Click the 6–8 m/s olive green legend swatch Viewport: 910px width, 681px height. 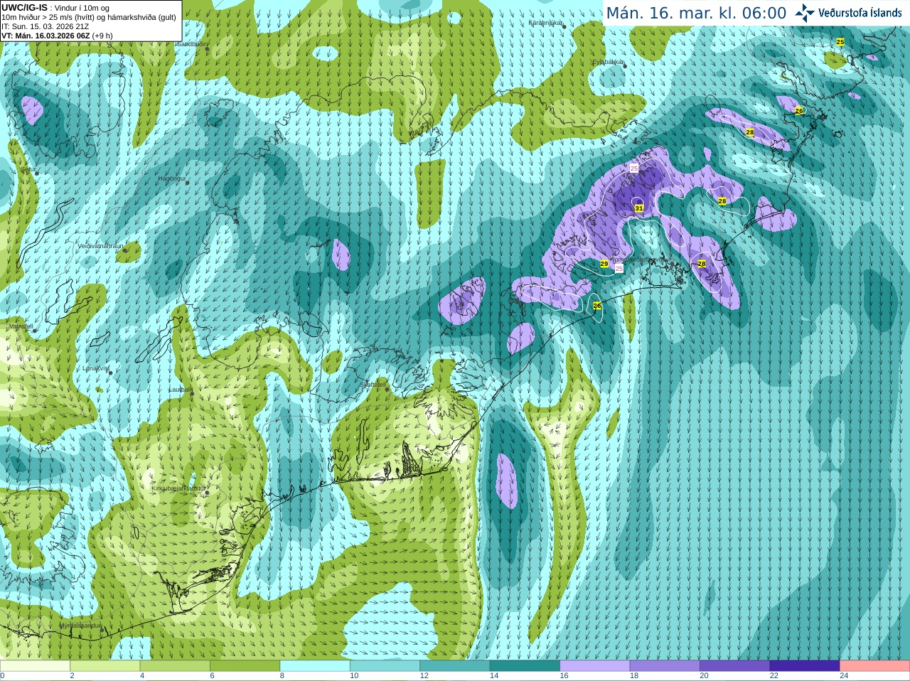coord(245,666)
